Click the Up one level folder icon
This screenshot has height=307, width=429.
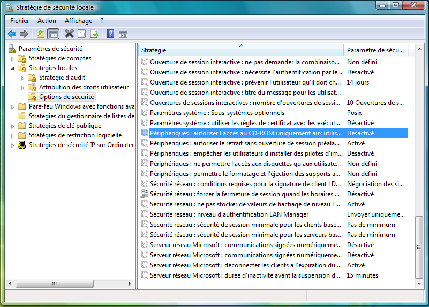(x=41, y=34)
